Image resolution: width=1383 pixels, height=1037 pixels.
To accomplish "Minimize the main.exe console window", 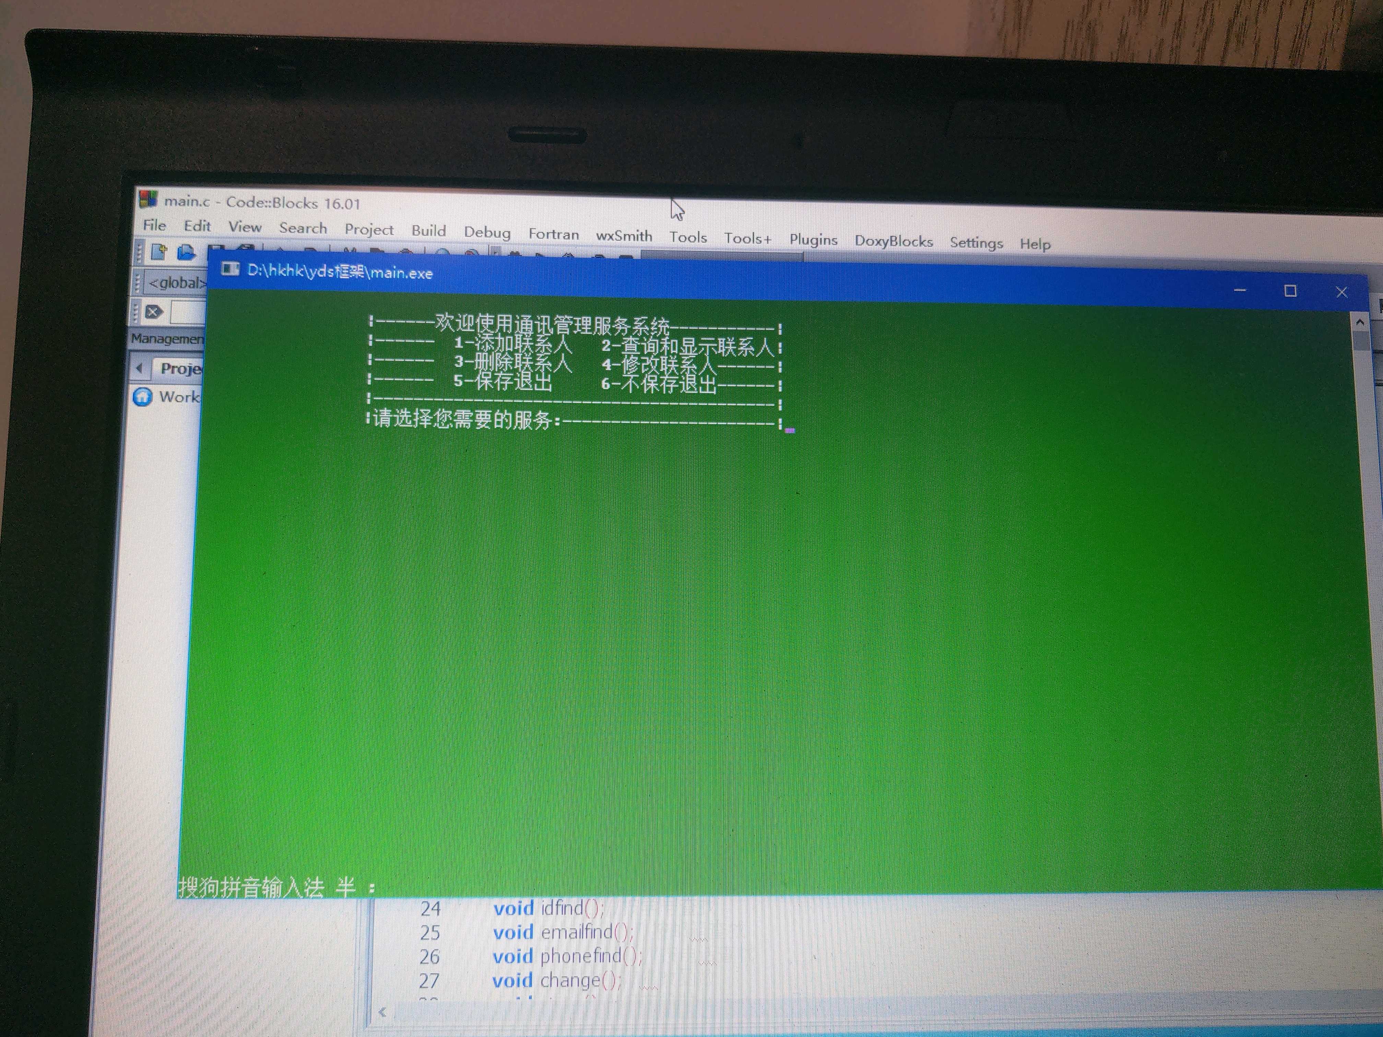I will tap(1240, 290).
